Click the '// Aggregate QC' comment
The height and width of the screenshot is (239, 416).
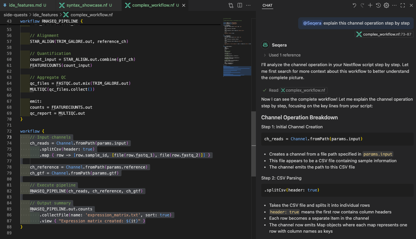click(x=48, y=77)
